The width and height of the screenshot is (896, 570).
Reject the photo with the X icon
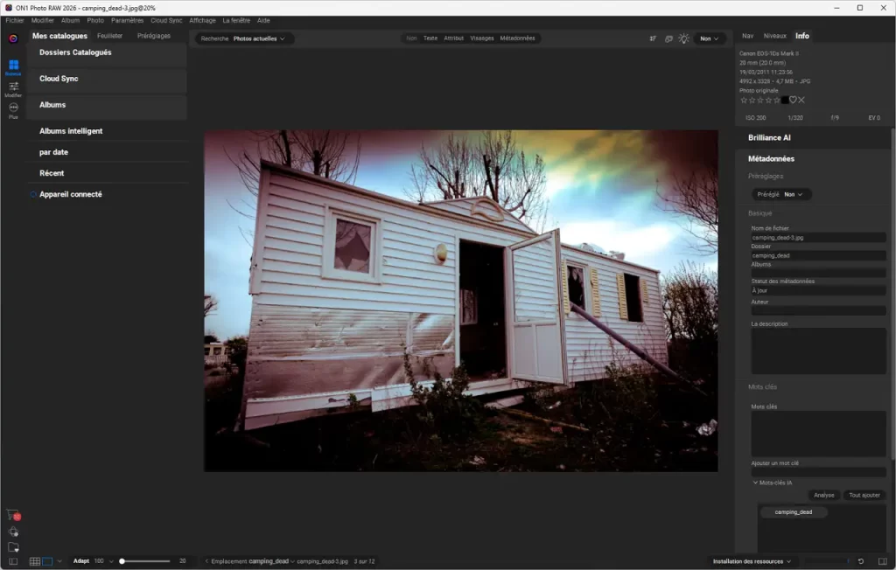[x=801, y=100]
